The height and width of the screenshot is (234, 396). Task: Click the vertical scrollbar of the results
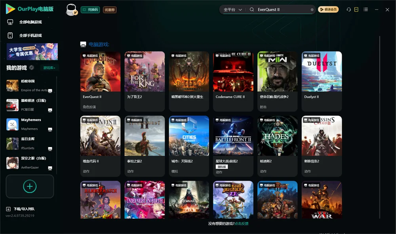click(x=379, y=127)
